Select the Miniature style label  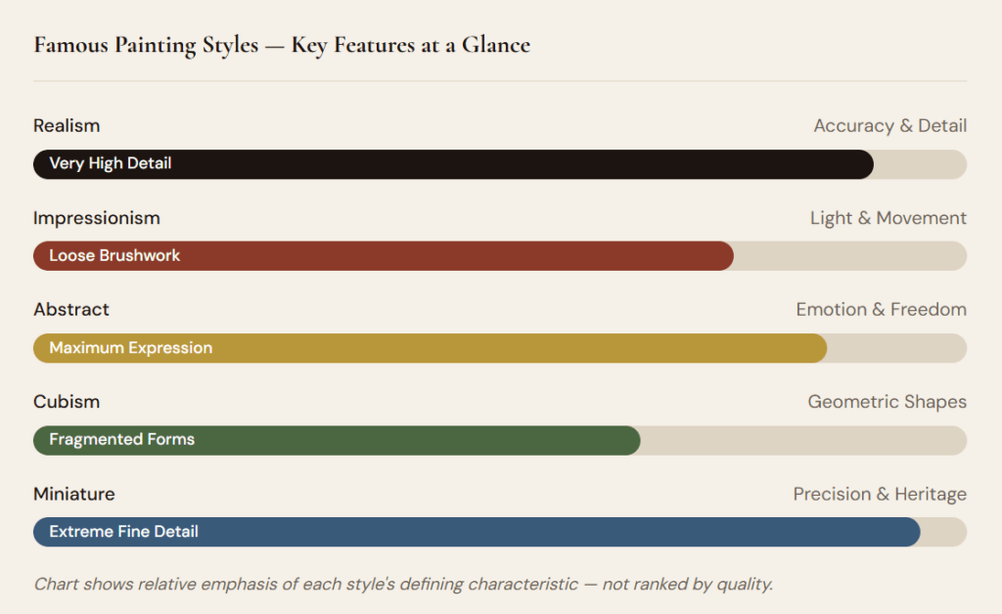[74, 494]
